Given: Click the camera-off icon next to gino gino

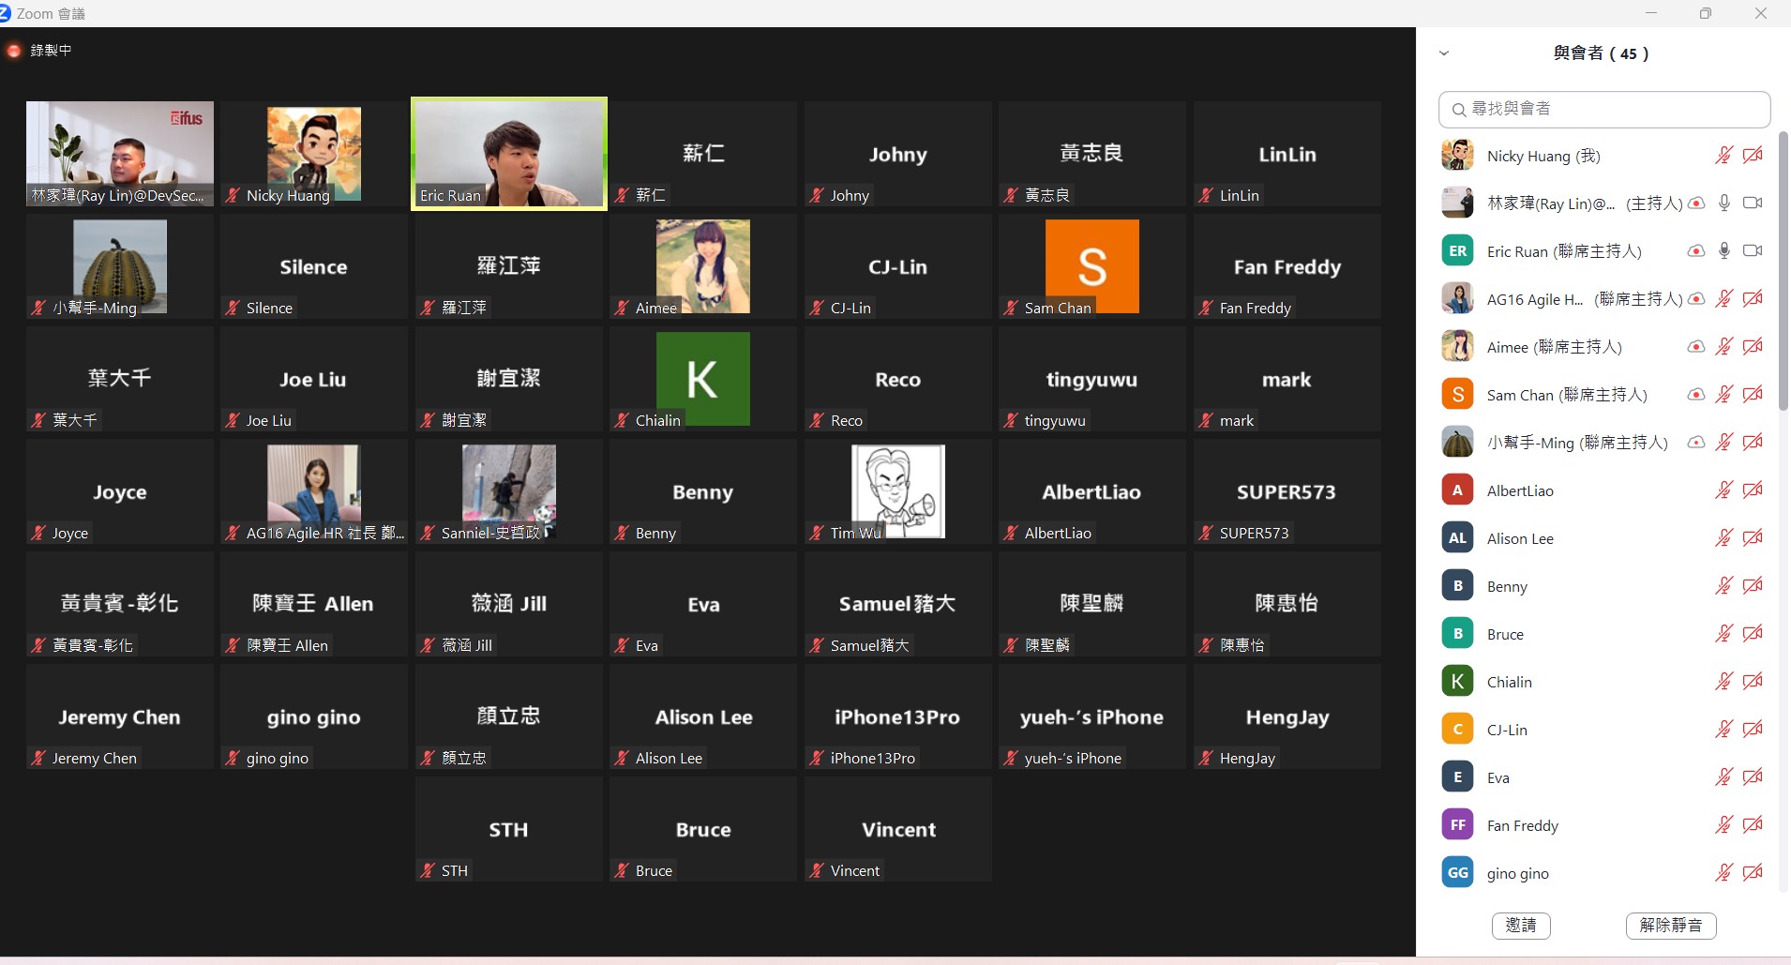Looking at the screenshot, I should [x=1752, y=873].
